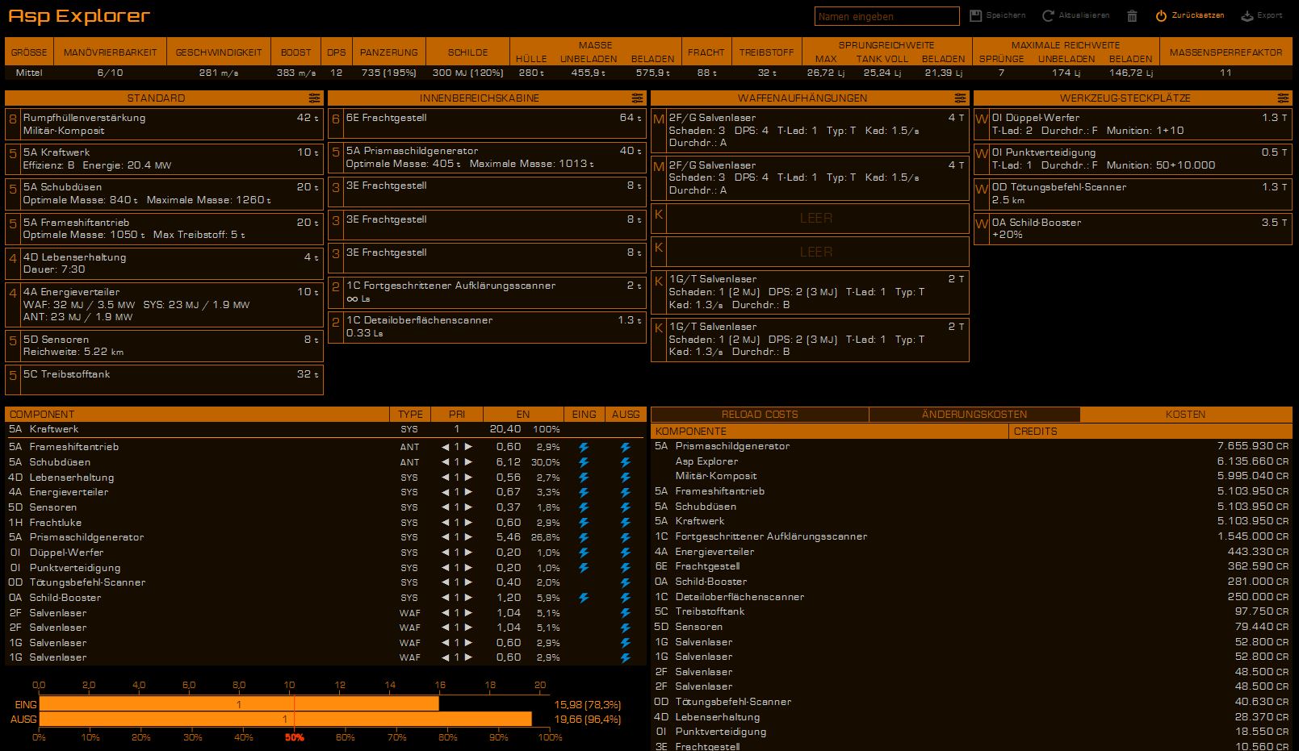Open 1C Fortgeschrittener Aufklärungsscanner internal slot
The width and height of the screenshot is (1299, 751).
(x=487, y=293)
